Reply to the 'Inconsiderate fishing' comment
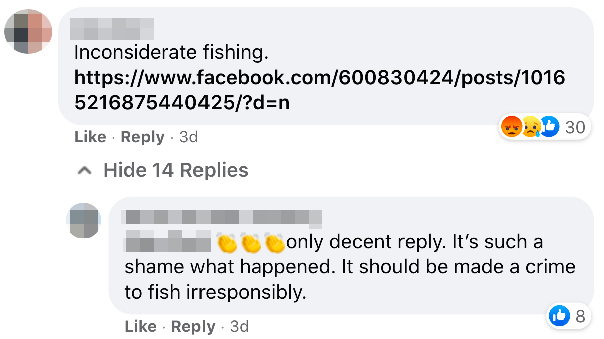Screen dimensions: 604x339 [143, 137]
